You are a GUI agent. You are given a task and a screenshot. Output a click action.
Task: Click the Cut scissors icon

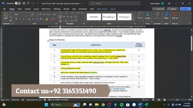click(11, 13)
